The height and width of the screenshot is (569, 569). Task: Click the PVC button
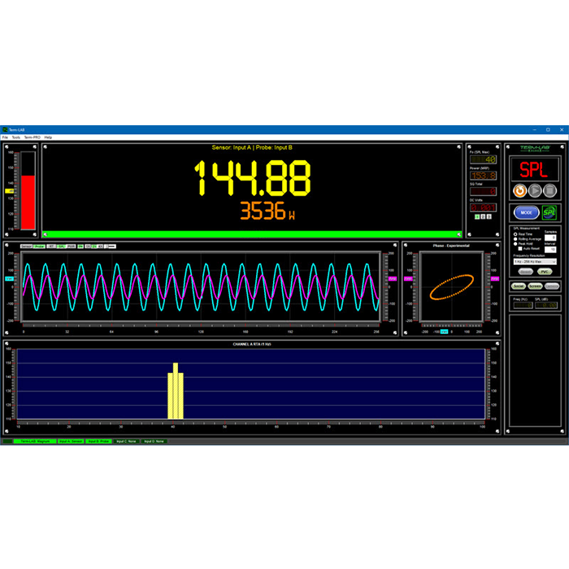point(546,271)
